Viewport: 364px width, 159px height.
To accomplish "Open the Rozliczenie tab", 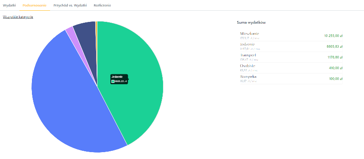I will point(102,5).
